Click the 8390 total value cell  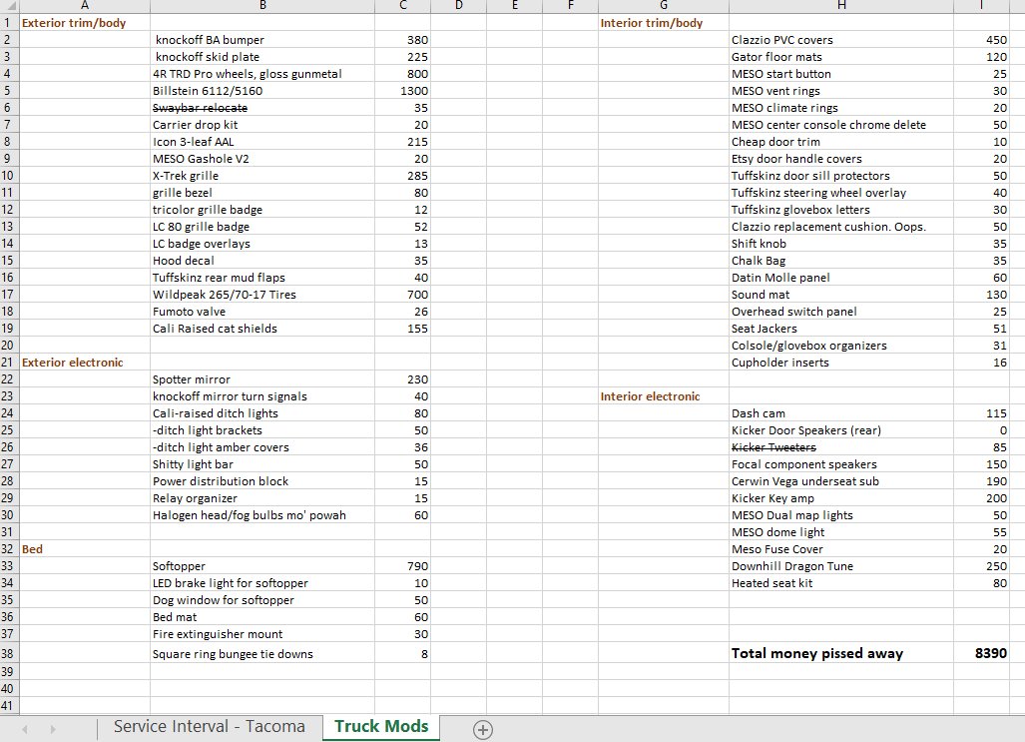pyautogui.click(x=982, y=654)
